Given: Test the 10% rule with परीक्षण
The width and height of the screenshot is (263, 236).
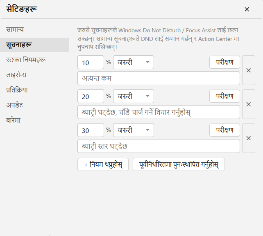Looking at the screenshot, I should (224, 62).
